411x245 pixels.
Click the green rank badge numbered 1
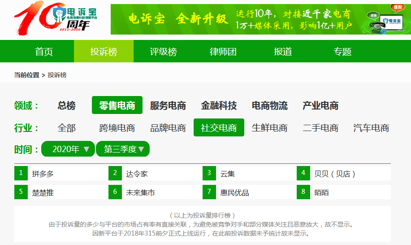point(21,173)
